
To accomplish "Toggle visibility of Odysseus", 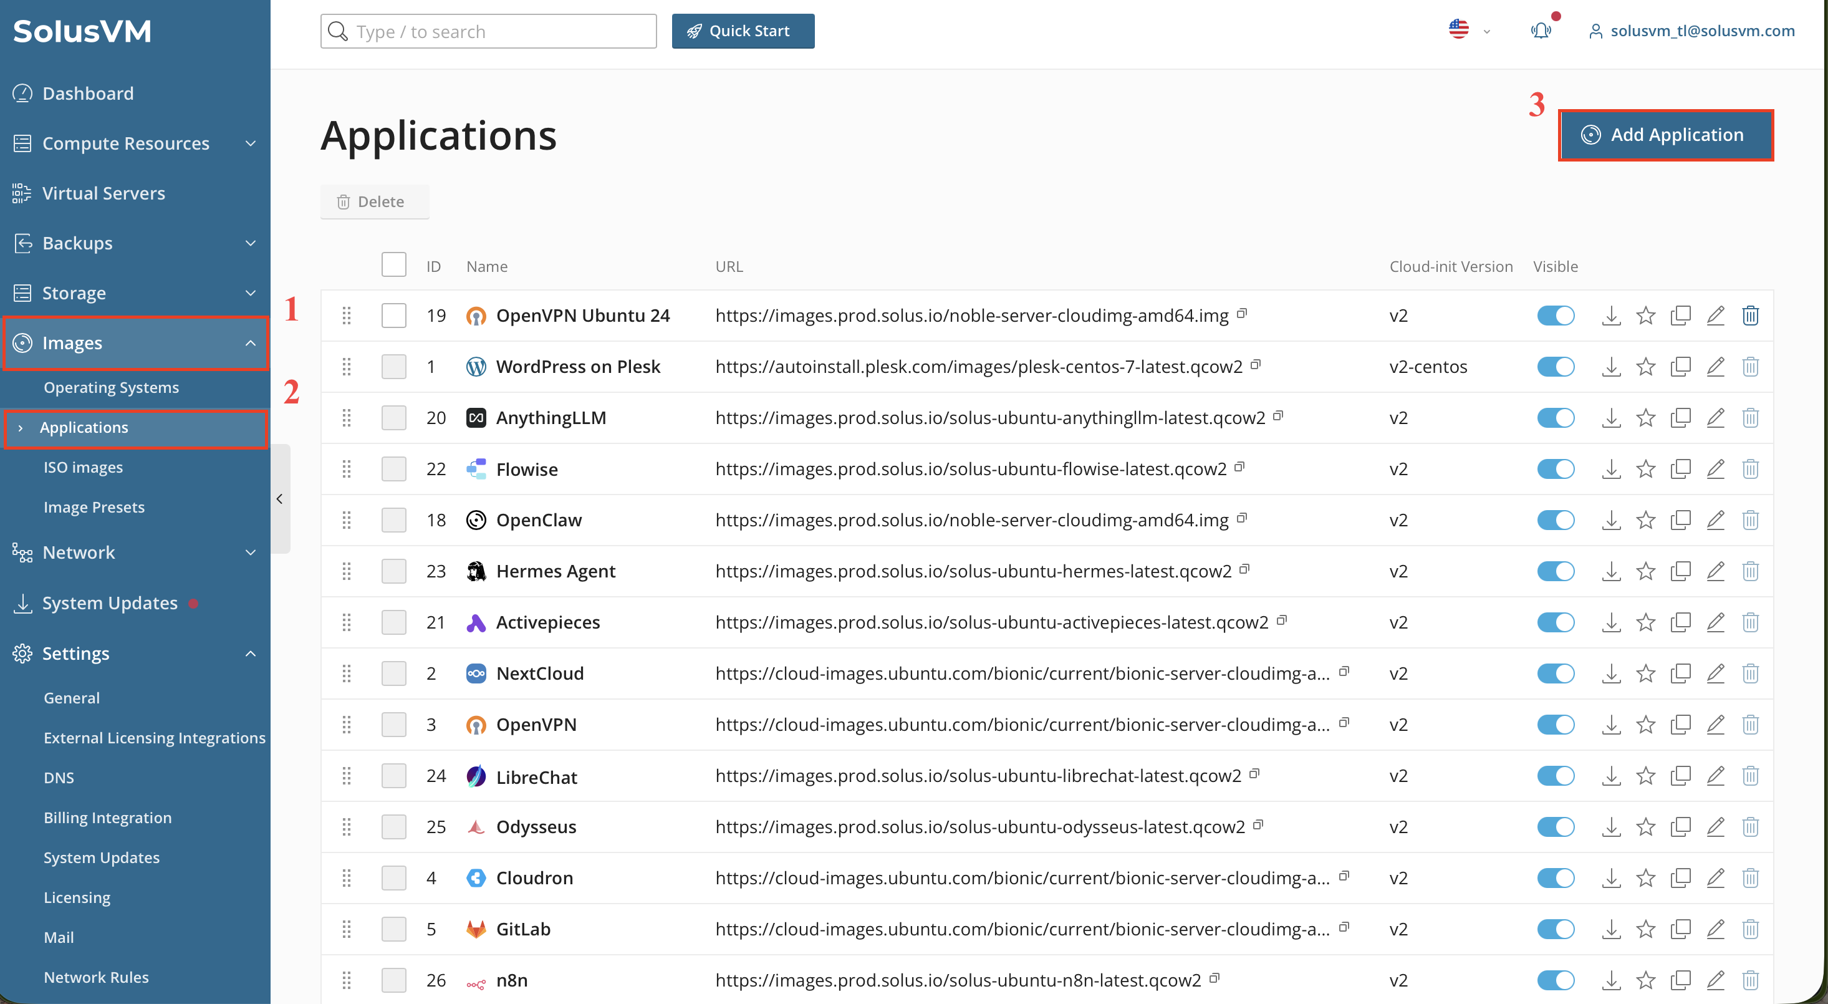I will click(1556, 827).
